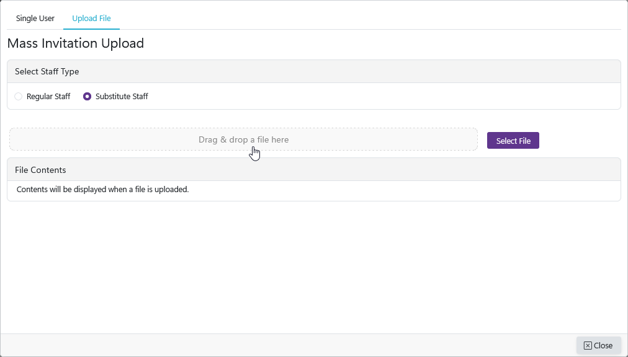The height and width of the screenshot is (357, 628).
Task: Click the 'Drag & drop a file here' text
Action: pyautogui.click(x=243, y=139)
